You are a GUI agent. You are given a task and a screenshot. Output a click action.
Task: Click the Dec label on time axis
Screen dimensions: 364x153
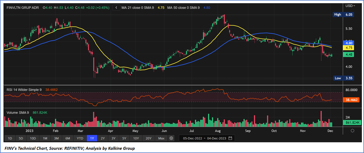330,131
